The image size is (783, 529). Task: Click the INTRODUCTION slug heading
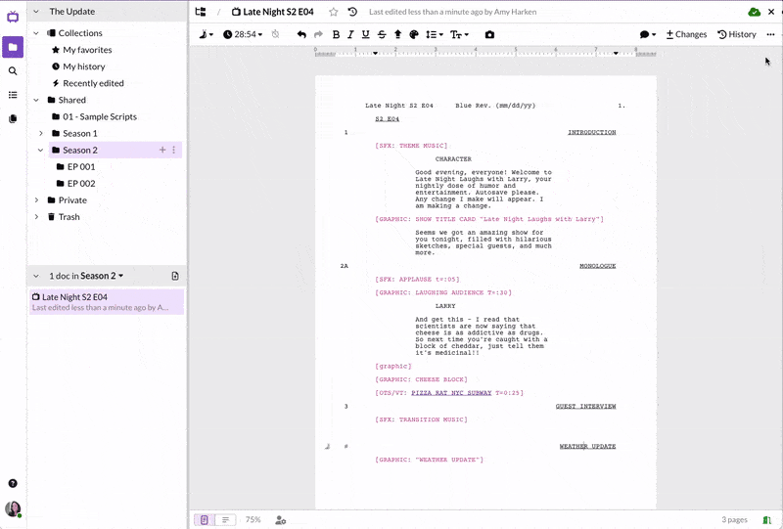point(592,132)
